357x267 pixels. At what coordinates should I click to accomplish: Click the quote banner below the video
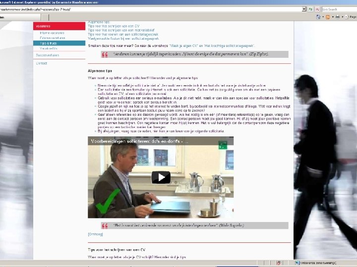click(195, 225)
